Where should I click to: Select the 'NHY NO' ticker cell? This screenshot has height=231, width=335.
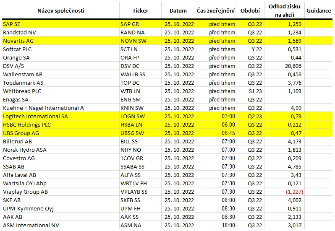pos(140,150)
